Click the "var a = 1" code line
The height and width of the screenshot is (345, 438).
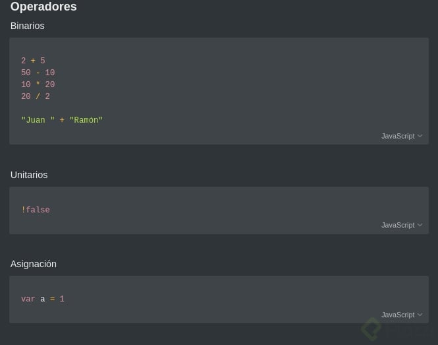coord(43,299)
